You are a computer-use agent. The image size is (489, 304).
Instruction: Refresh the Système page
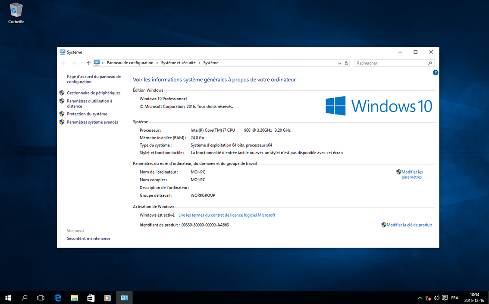tap(346, 63)
